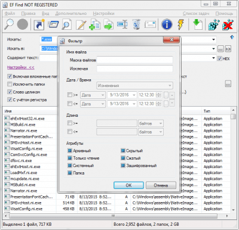Screen dimensions: 239x230
Task: Toggle the Сжатый attribute checkbox
Action: 123,158
